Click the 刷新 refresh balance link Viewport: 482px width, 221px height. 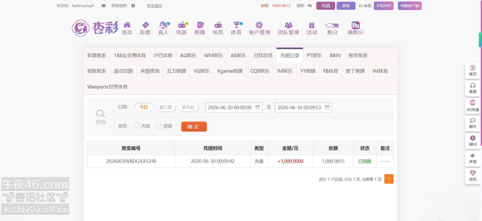coord(300,6)
